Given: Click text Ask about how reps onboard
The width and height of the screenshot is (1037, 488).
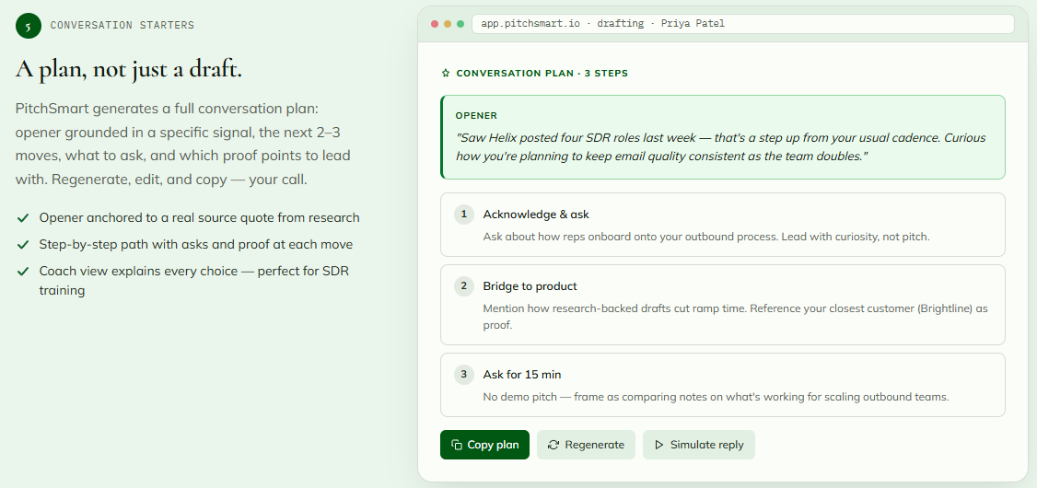Looking at the screenshot, I should point(706,236).
